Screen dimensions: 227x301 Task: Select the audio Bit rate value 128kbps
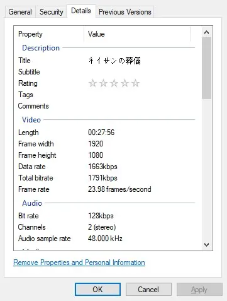101,216
